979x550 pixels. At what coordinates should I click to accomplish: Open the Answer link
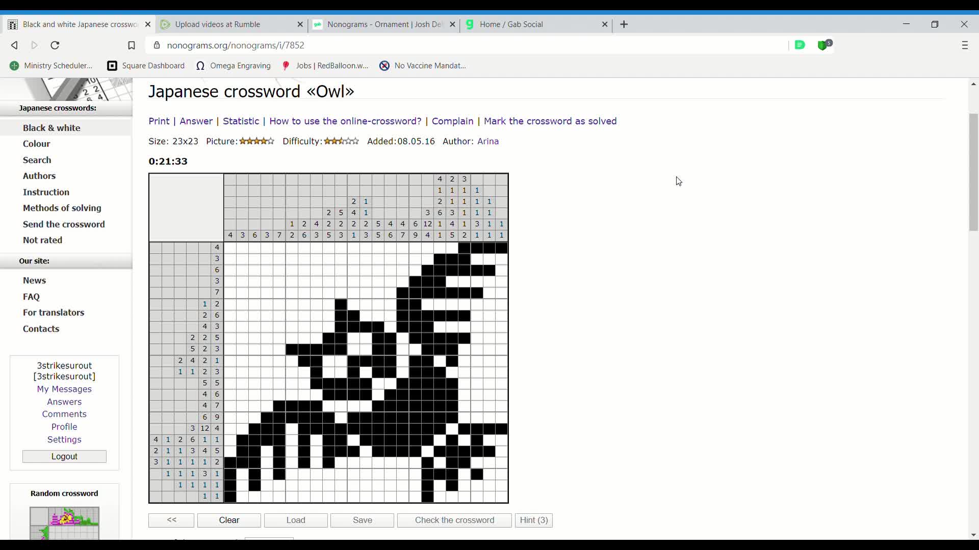tap(196, 121)
